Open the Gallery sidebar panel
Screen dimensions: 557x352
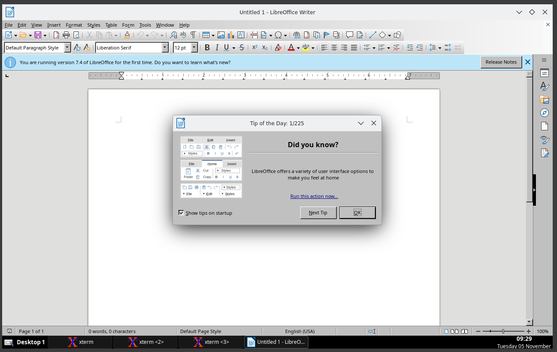tap(545, 99)
